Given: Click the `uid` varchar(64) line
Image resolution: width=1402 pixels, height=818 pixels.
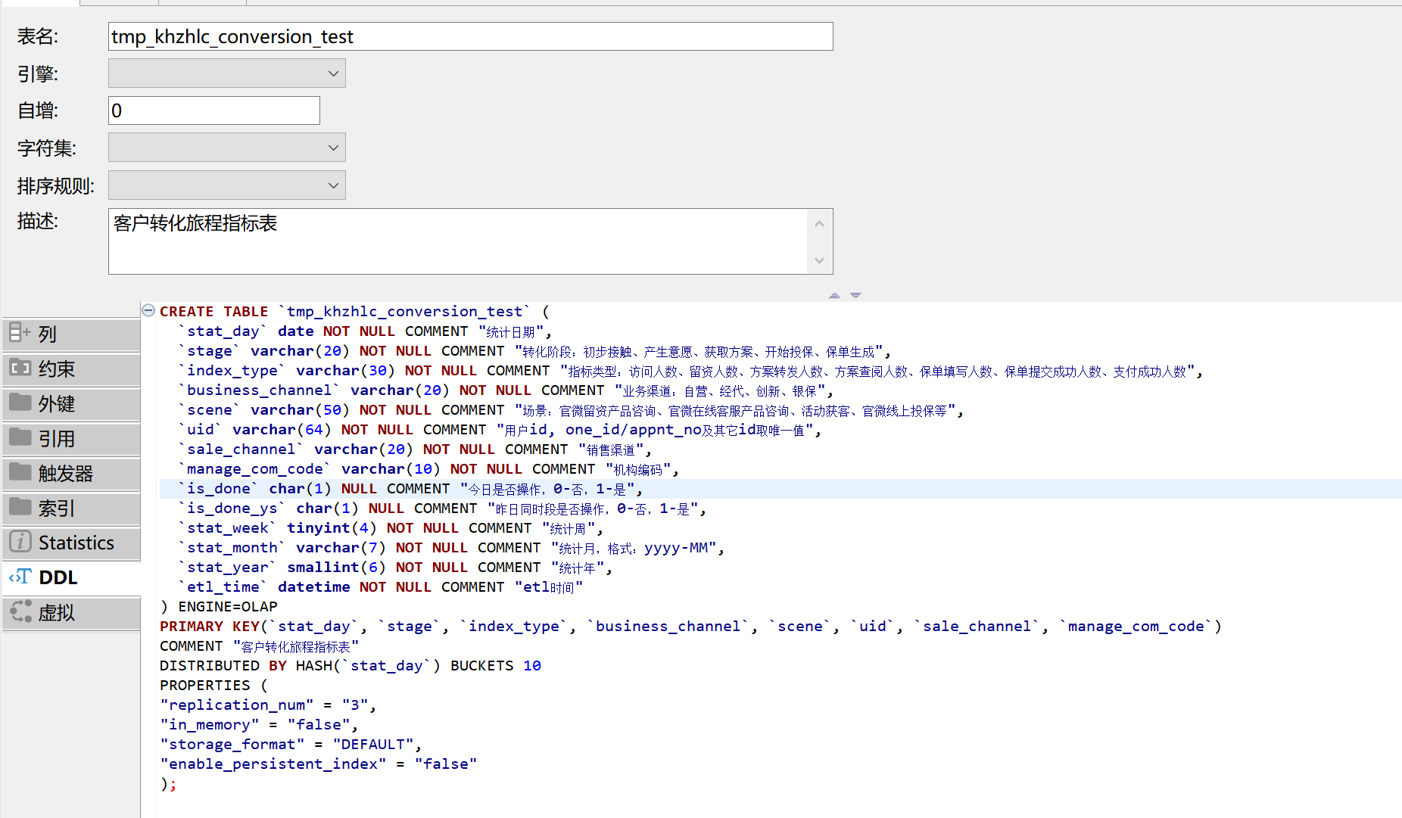Looking at the screenshot, I should tap(500, 430).
